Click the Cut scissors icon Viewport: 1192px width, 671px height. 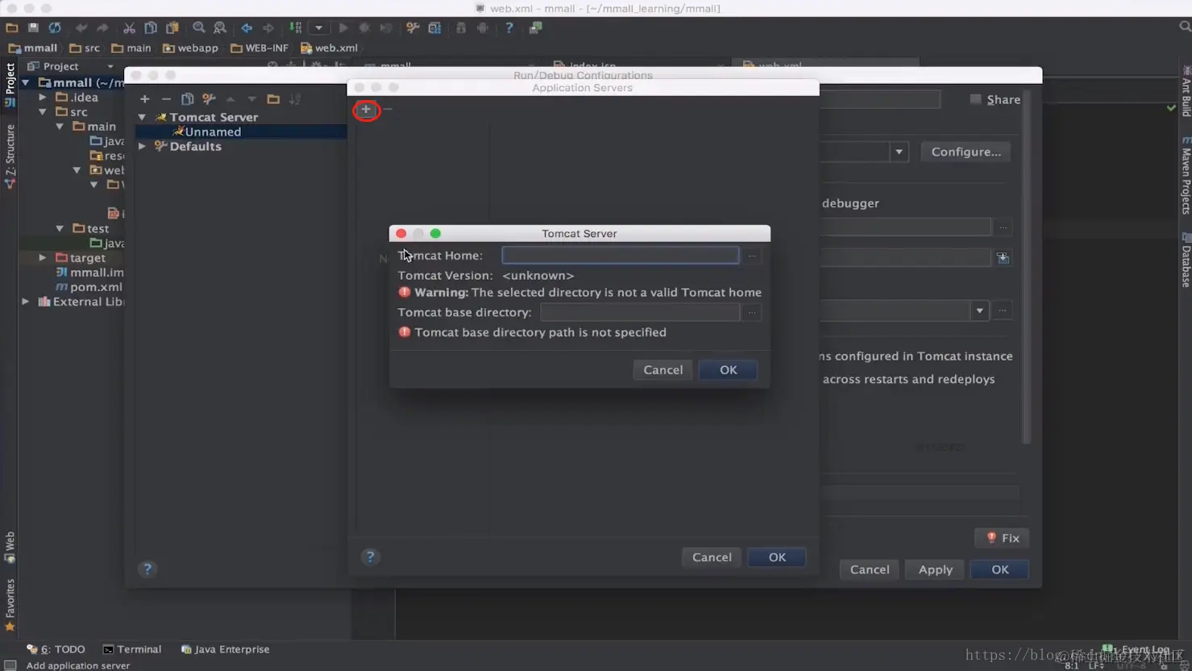[x=129, y=28]
